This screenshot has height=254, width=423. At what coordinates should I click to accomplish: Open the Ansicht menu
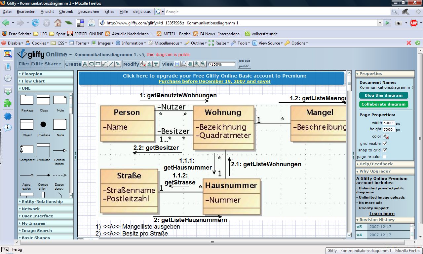(x=47, y=12)
